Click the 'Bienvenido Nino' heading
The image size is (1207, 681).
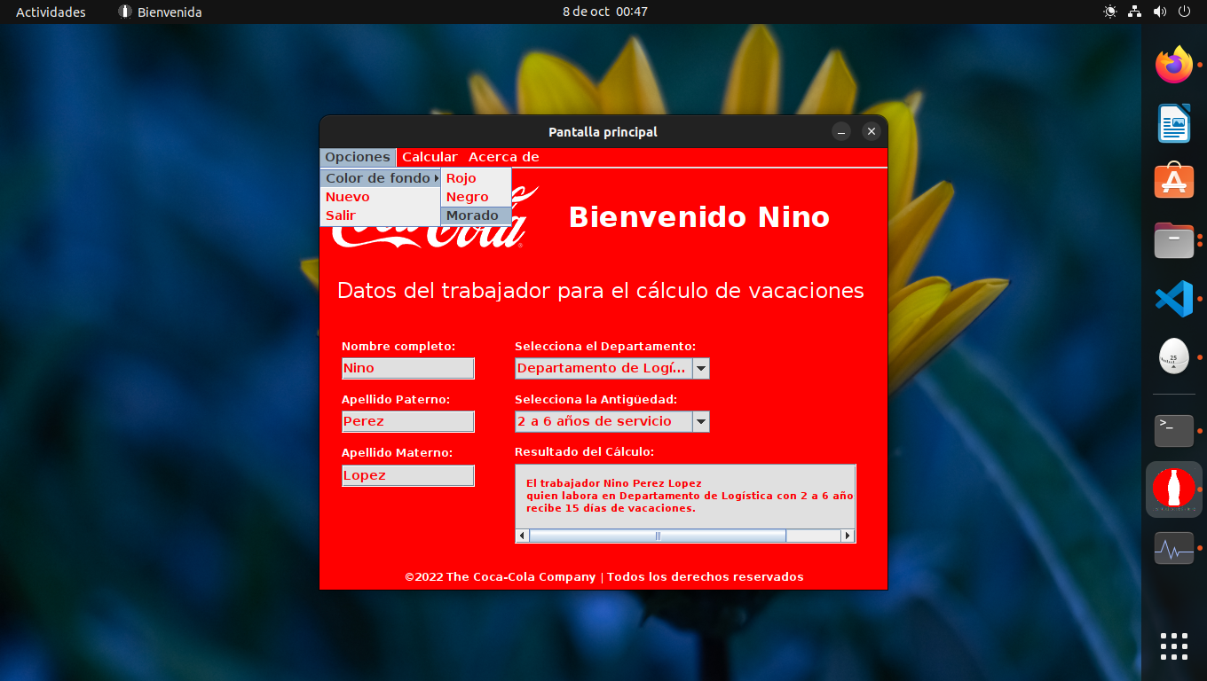[699, 217]
